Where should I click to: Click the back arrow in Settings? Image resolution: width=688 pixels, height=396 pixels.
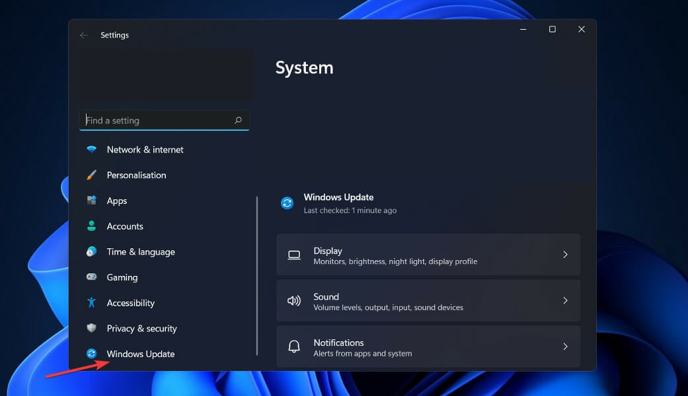(83, 35)
